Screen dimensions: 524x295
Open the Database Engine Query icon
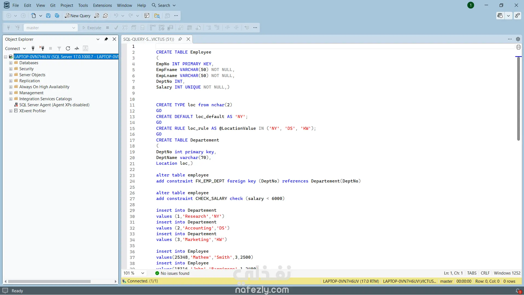(97, 16)
